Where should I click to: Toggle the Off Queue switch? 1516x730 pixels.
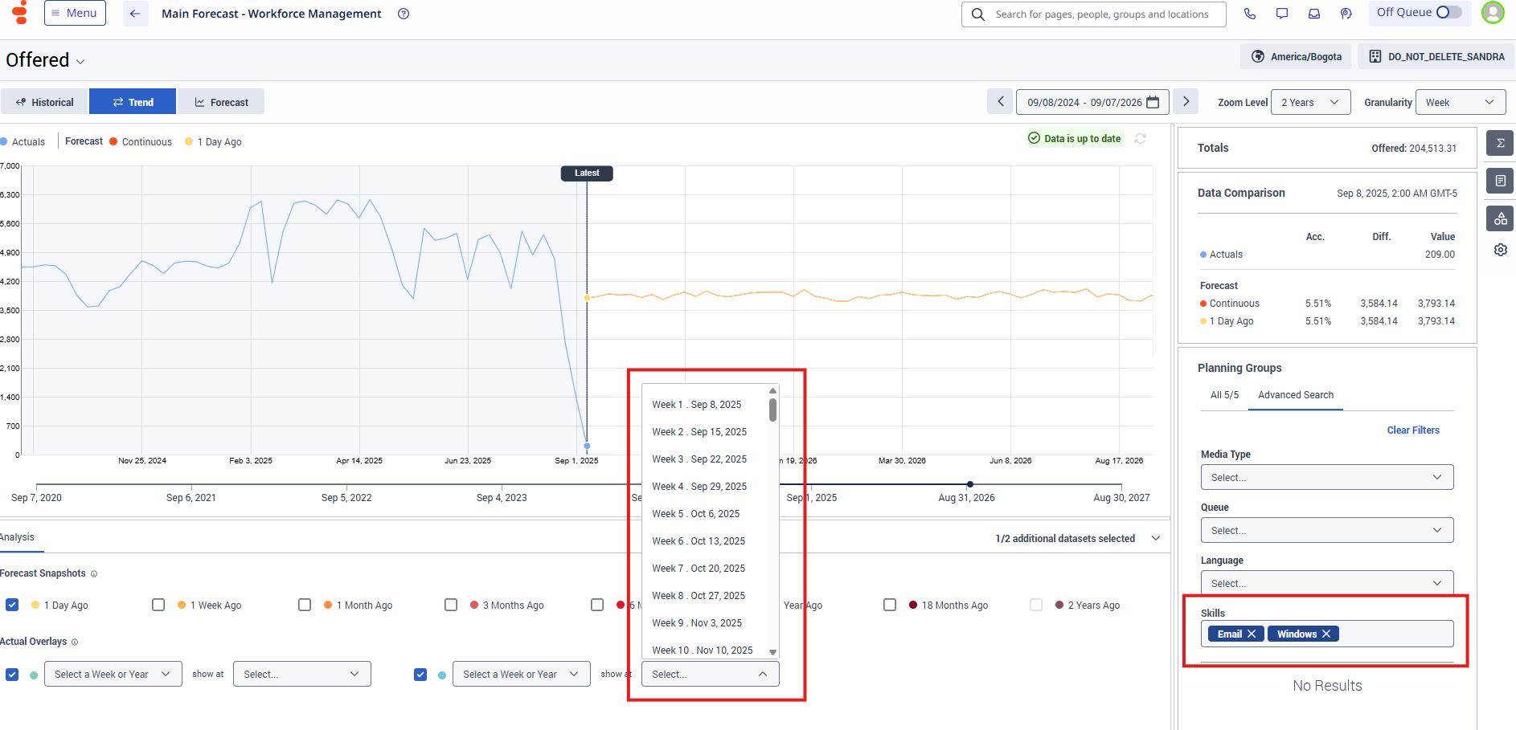point(1448,12)
